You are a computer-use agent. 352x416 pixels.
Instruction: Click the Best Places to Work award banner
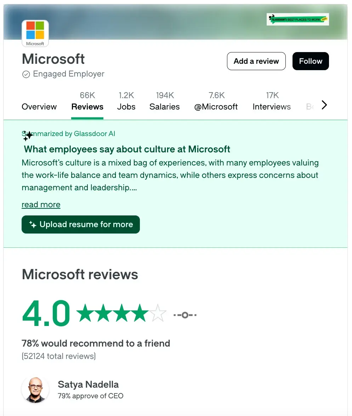(x=297, y=19)
